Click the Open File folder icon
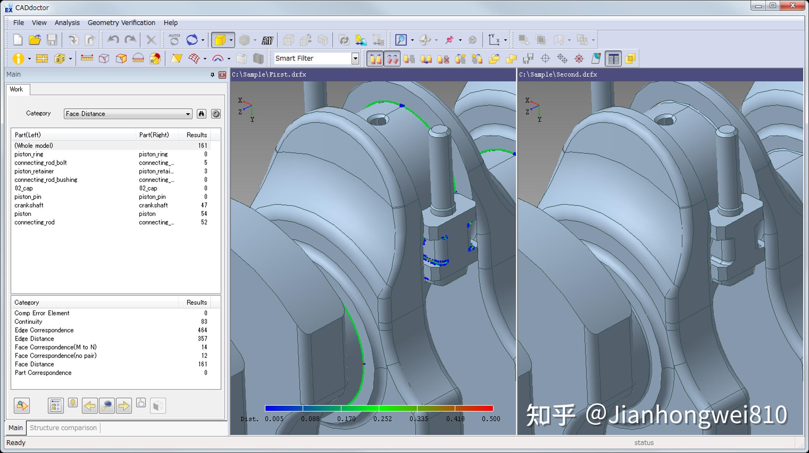This screenshot has height=453, width=809. click(x=34, y=40)
